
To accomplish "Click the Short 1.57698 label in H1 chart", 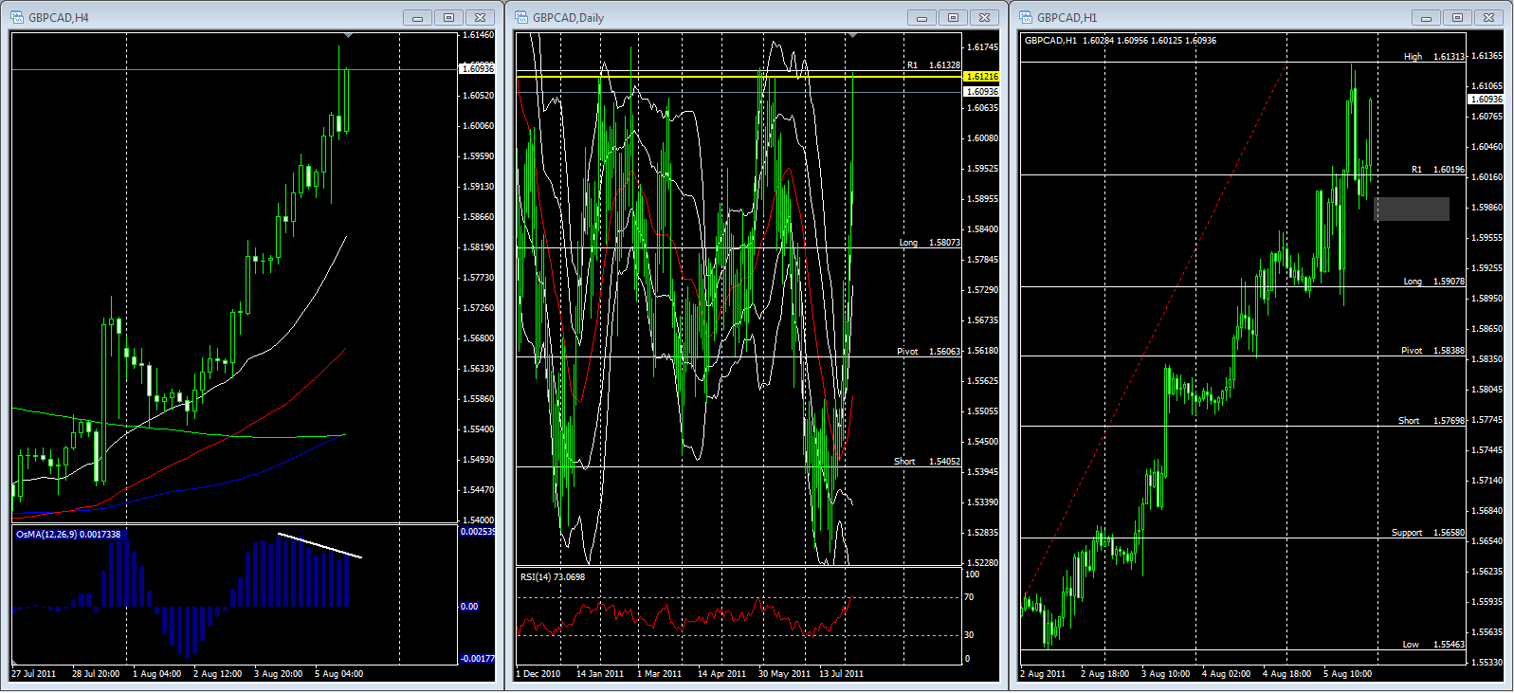I will pyautogui.click(x=1432, y=421).
